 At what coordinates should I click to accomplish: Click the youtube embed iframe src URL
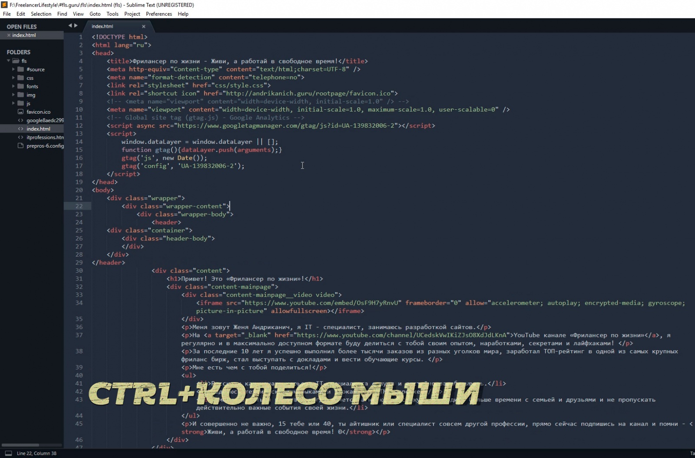(321, 303)
